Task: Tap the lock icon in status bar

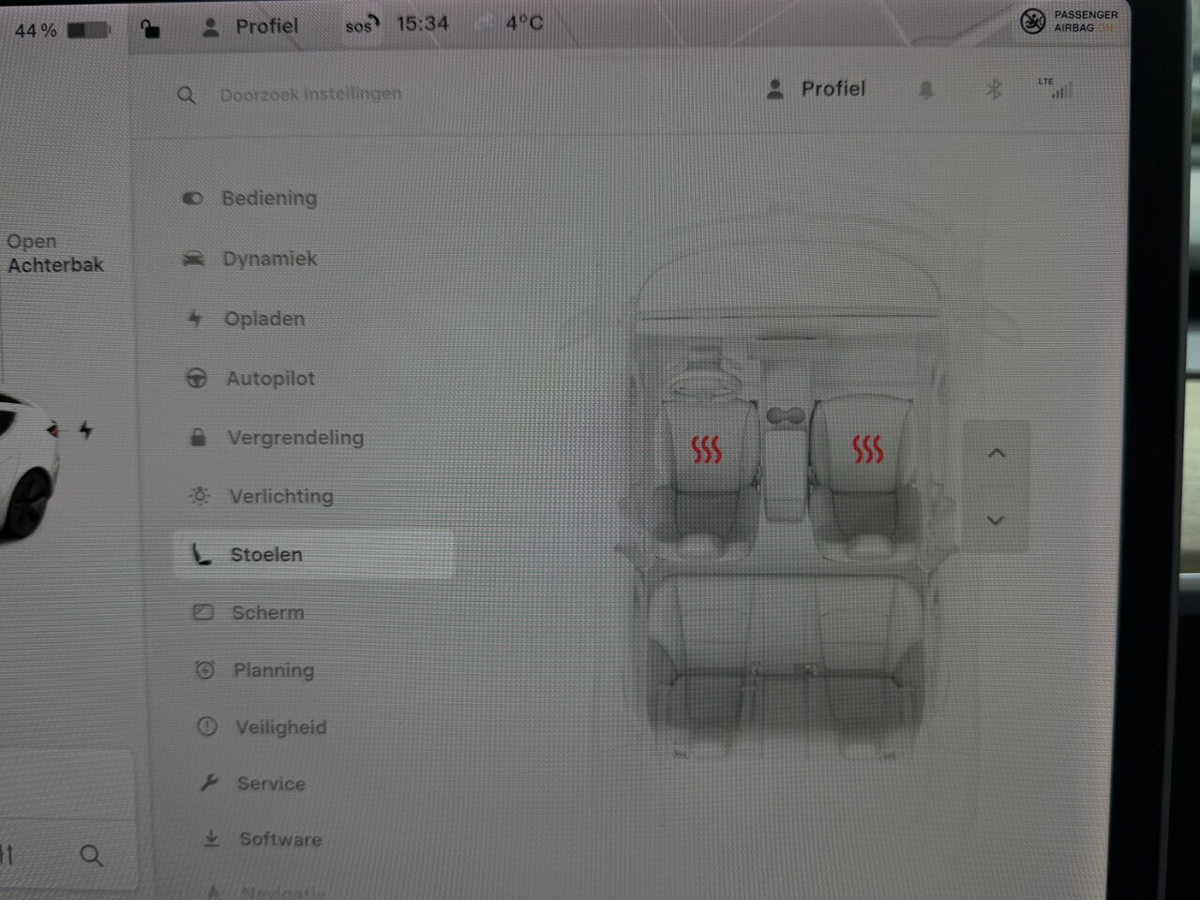Action: point(150,28)
